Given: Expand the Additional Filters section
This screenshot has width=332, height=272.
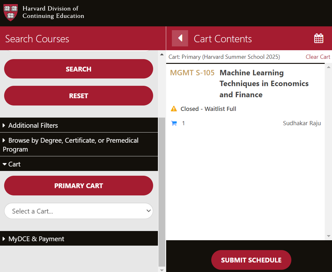Looking at the screenshot, I should (33, 125).
